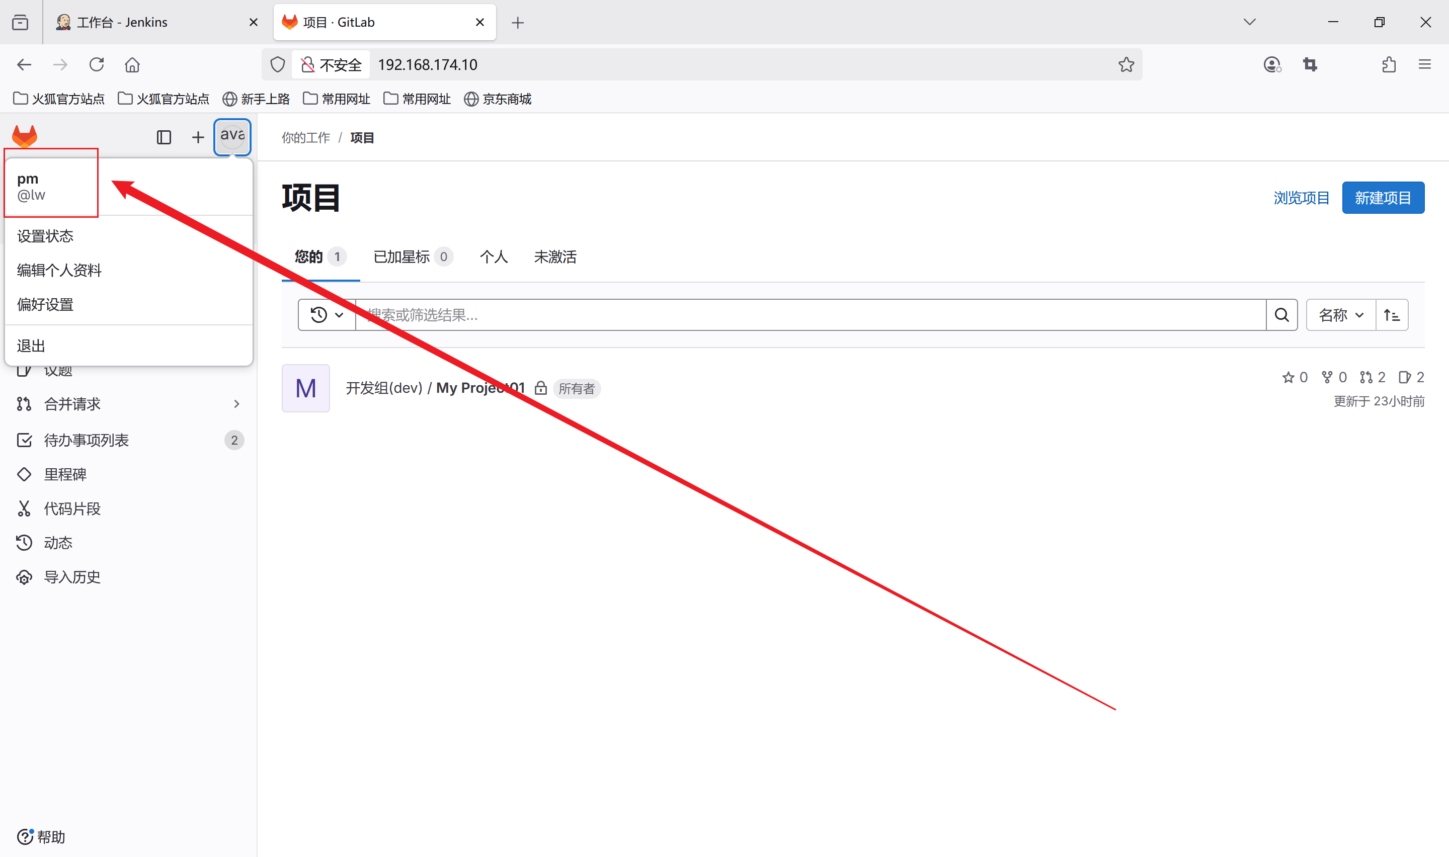Switch to 已加星标 tab

click(413, 257)
